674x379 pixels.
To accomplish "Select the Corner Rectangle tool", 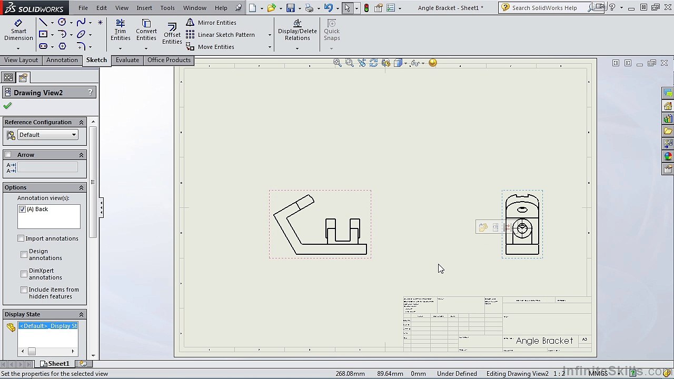I will (43, 35).
